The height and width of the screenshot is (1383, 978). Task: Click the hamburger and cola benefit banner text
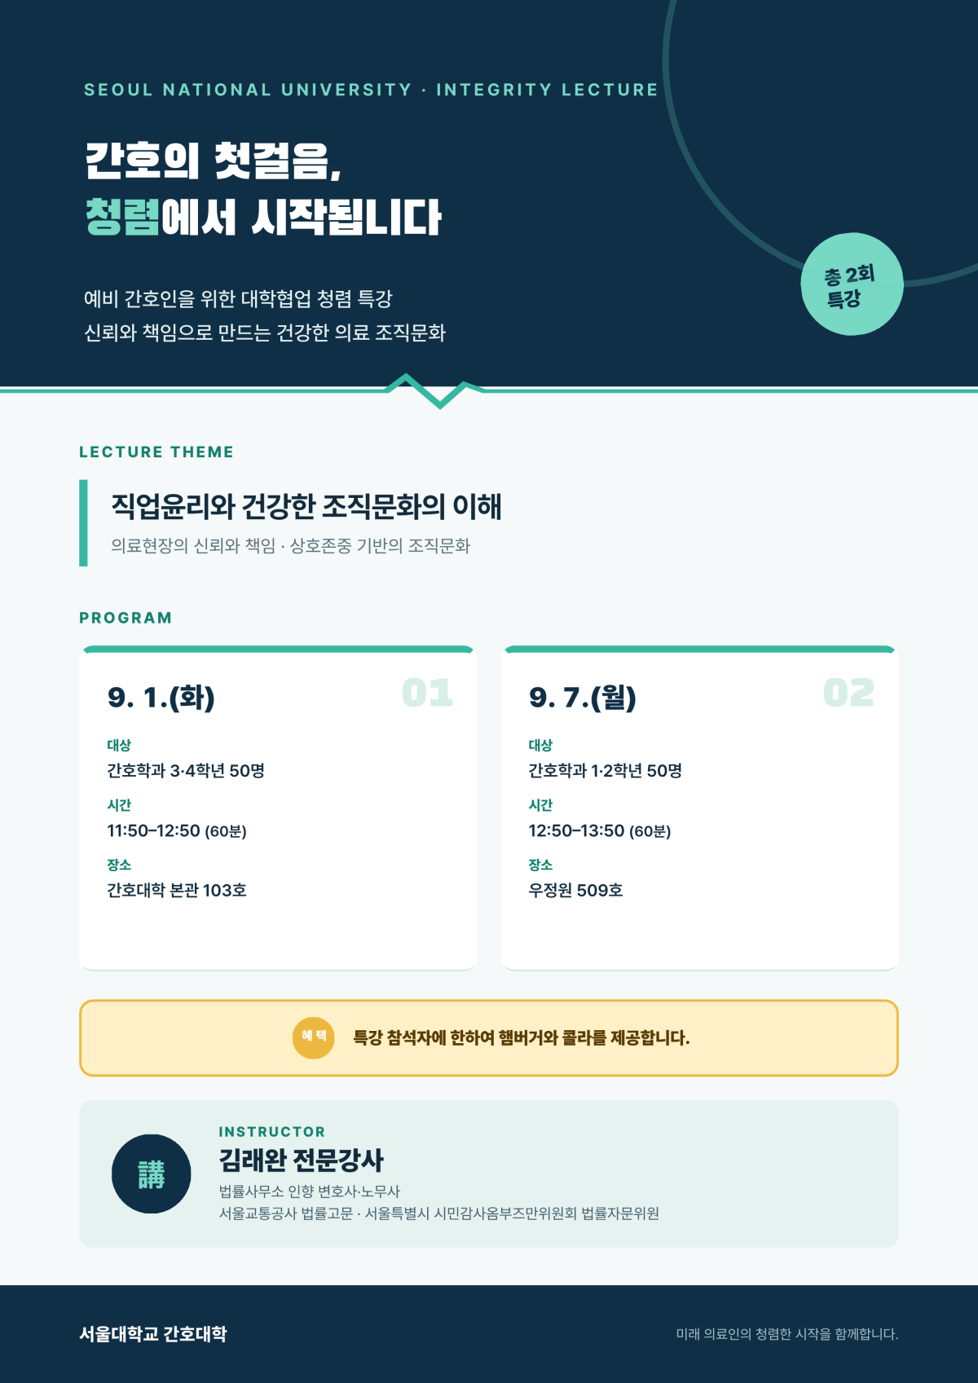[x=522, y=1037]
